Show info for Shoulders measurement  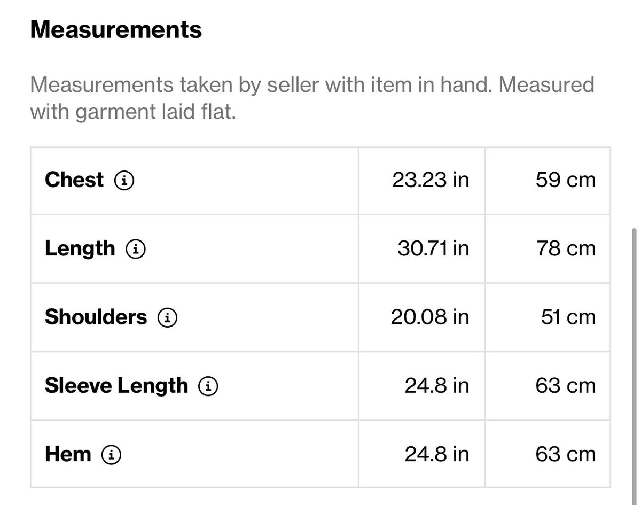click(167, 317)
